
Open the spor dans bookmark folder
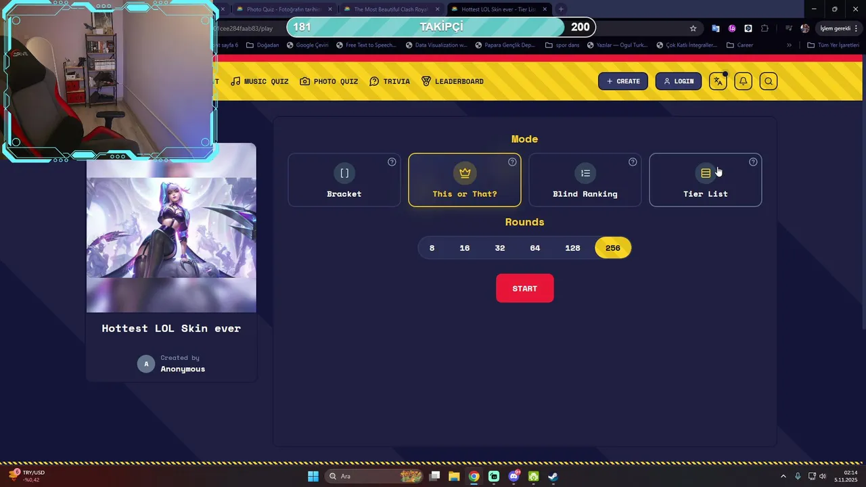[564, 45]
